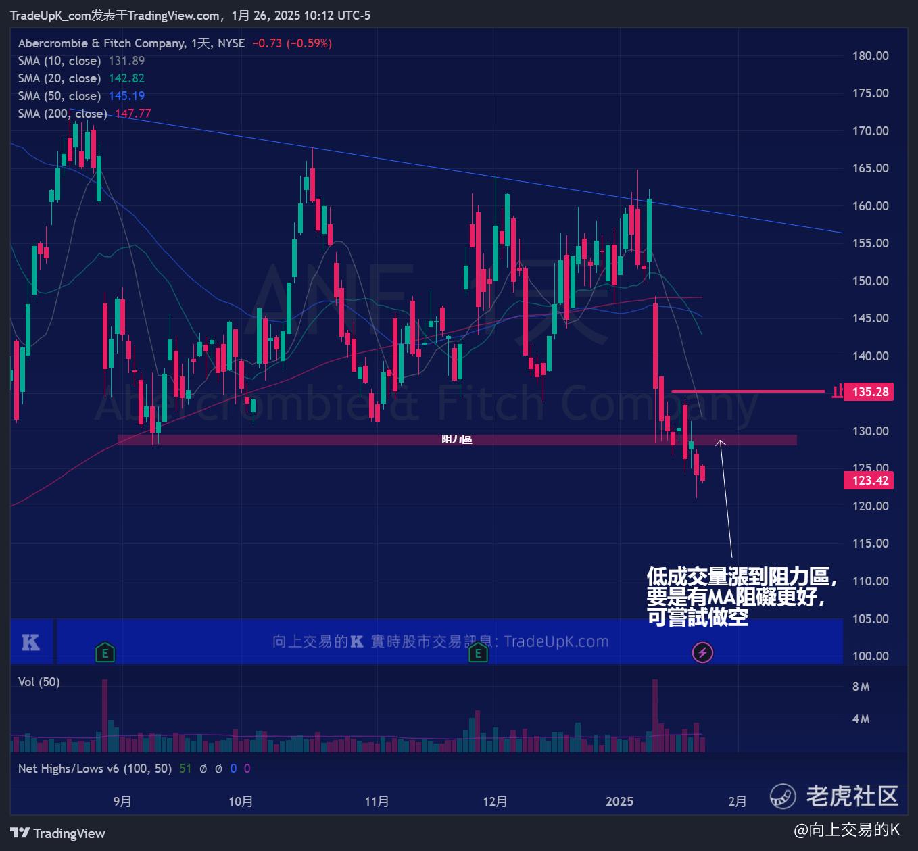Click the 100.00 price axis label
Viewport: 918px width, 851px height.
[871, 656]
